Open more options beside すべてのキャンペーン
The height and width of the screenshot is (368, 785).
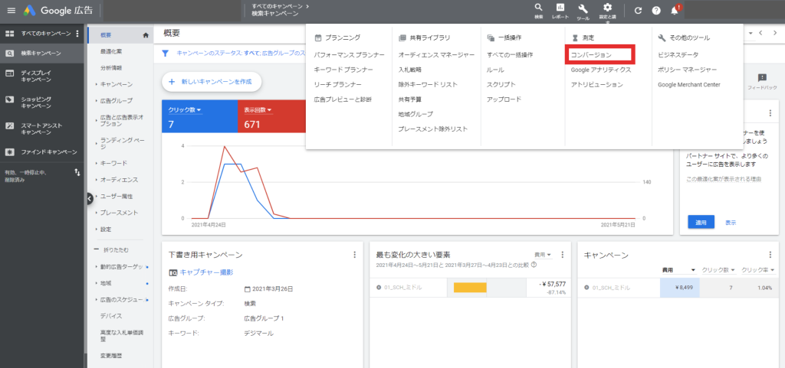click(x=77, y=34)
